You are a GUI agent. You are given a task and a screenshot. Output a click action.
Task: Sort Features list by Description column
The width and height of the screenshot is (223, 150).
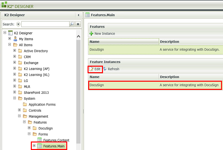(191, 42)
